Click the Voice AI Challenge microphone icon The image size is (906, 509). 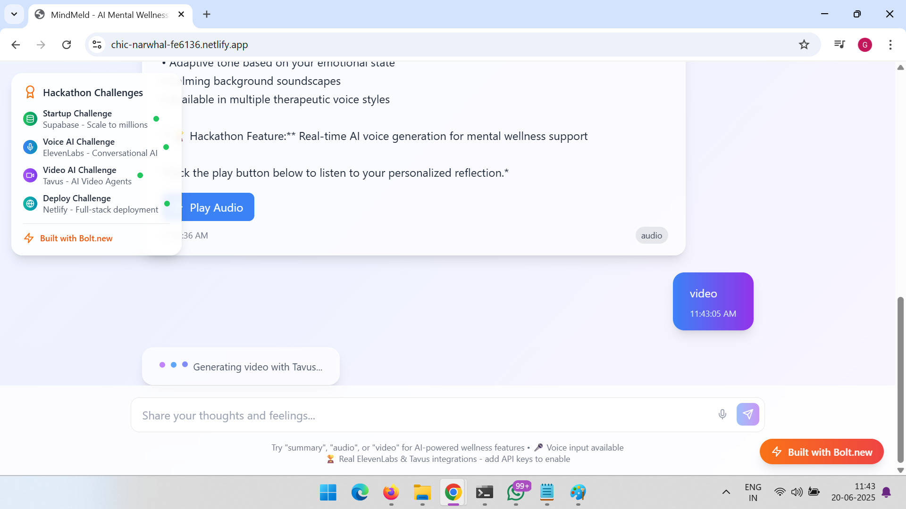[30, 148]
